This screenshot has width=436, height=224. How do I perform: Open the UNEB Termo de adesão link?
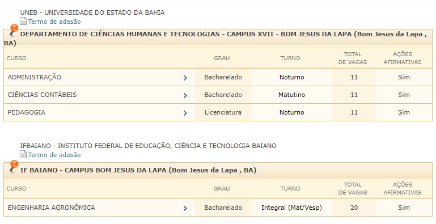coord(54,22)
